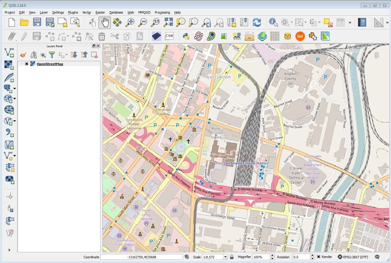
Task: Open the Raster menu
Action: point(100,12)
